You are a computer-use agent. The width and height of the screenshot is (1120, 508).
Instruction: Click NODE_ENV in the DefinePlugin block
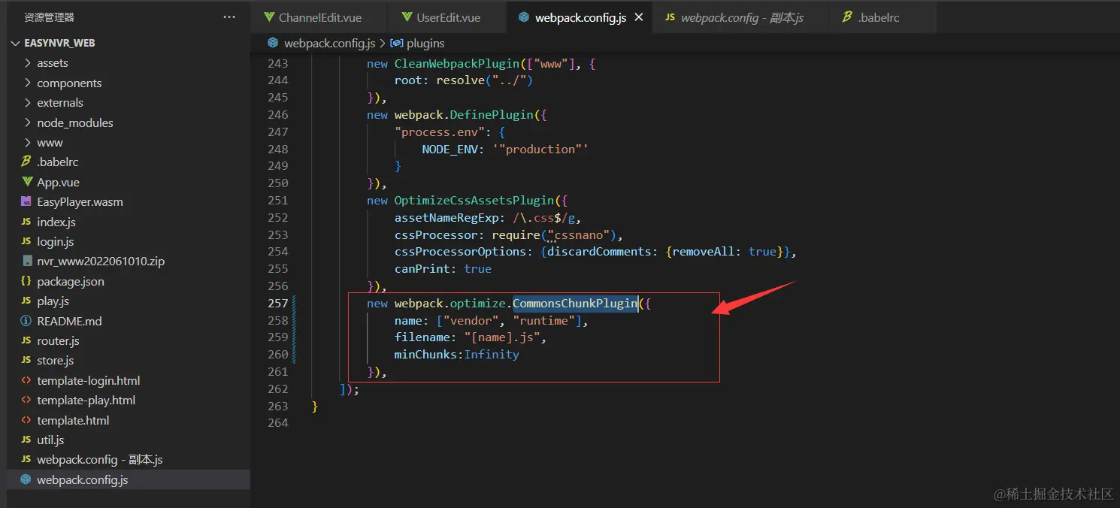point(450,149)
